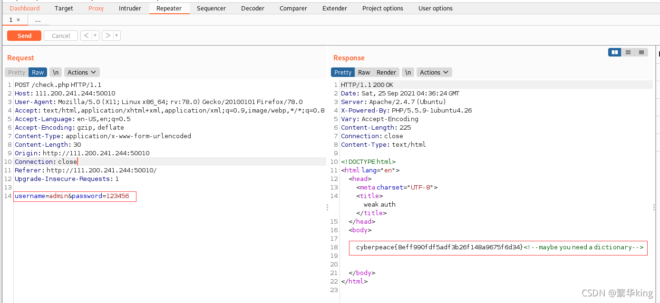Viewport: 660px width, 303px height.
Task: Click the divider handle between Request and Response
Action: coord(327,208)
